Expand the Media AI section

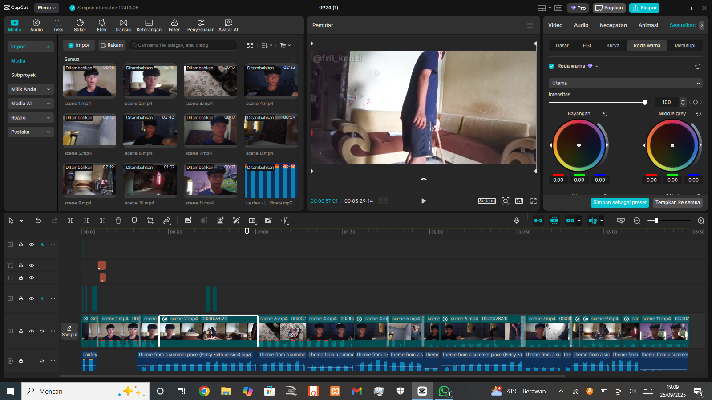[x=30, y=104]
